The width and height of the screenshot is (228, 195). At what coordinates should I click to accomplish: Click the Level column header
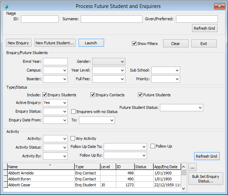108,167
